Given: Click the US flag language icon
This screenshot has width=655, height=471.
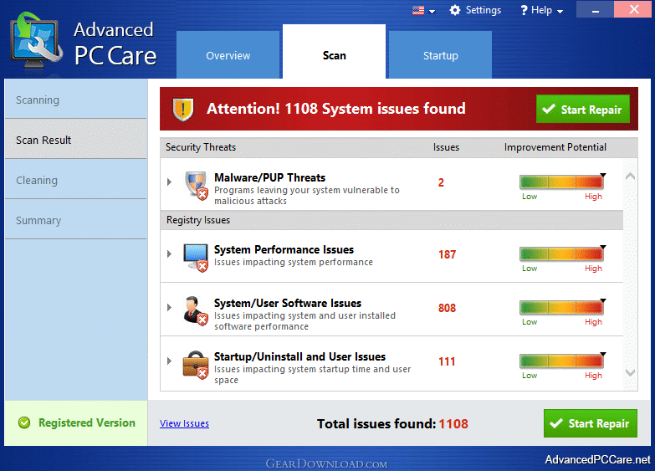Looking at the screenshot, I should [x=418, y=10].
